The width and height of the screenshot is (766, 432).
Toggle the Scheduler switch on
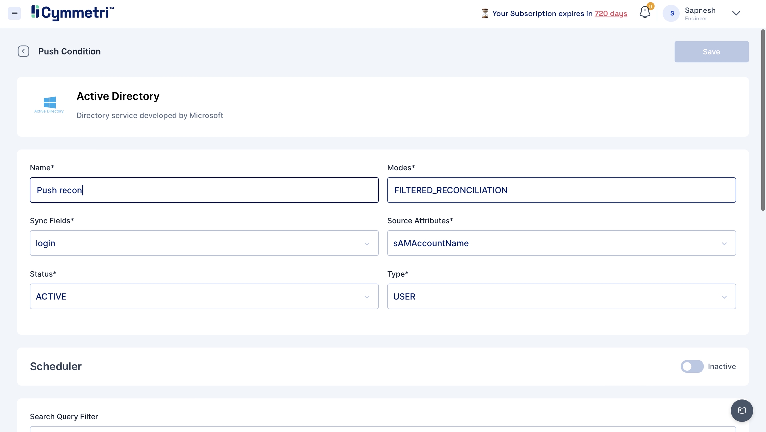pos(692,366)
